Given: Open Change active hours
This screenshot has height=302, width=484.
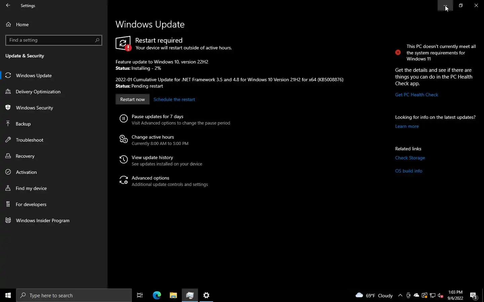Looking at the screenshot, I should click(x=160, y=140).
